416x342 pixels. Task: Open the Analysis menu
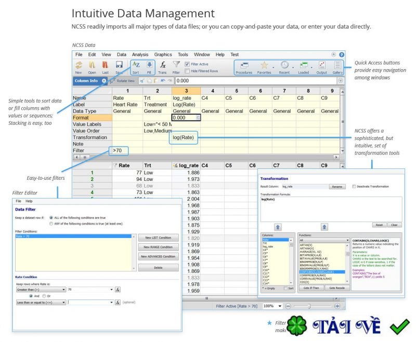tap(140, 55)
